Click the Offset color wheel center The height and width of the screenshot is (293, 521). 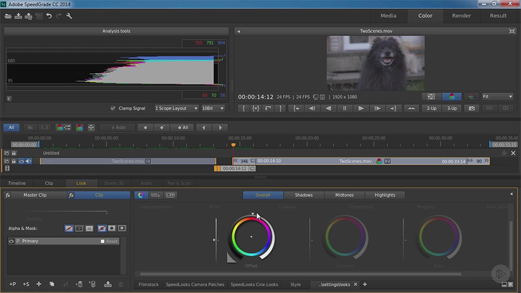(x=251, y=237)
